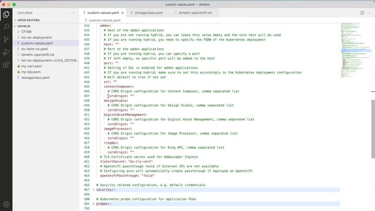The width and height of the screenshot is (375, 211).
Task: Open custom-values.yaml in the file tree
Action: [x=37, y=43]
